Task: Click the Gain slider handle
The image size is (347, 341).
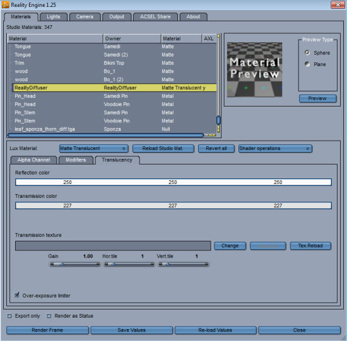Action: tap(62, 264)
